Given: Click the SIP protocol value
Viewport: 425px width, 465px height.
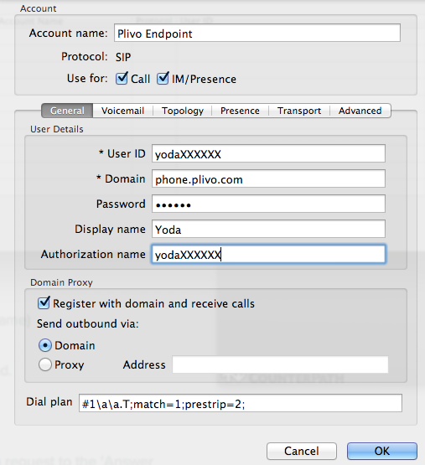Looking at the screenshot, I should pyautogui.click(x=123, y=57).
